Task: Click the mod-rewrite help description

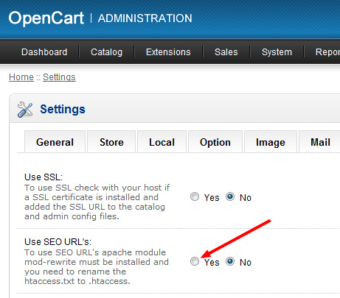Action: point(97,266)
